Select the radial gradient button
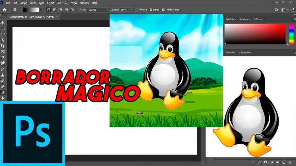Viewport: 296px width, 166px height. [55, 10]
